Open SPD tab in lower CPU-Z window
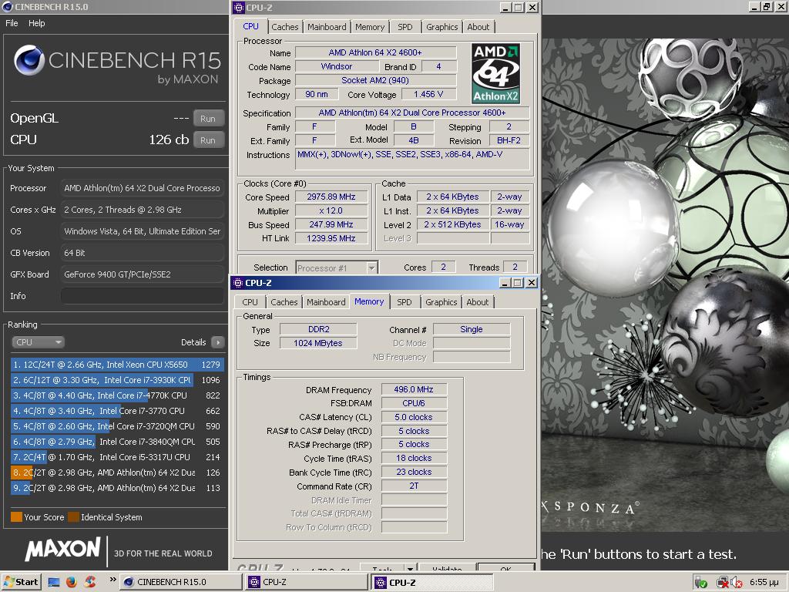 coord(404,302)
